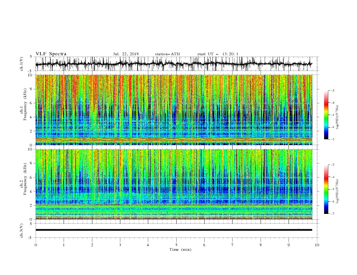
Task: Click the ch.2 color bar "-7" label
Action: pyautogui.click(x=333, y=214)
